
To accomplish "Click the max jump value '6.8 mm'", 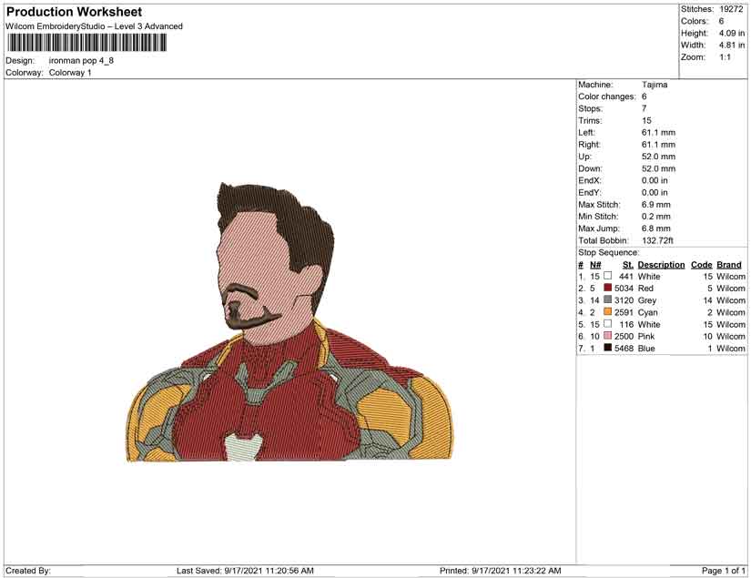I will click(655, 228).
